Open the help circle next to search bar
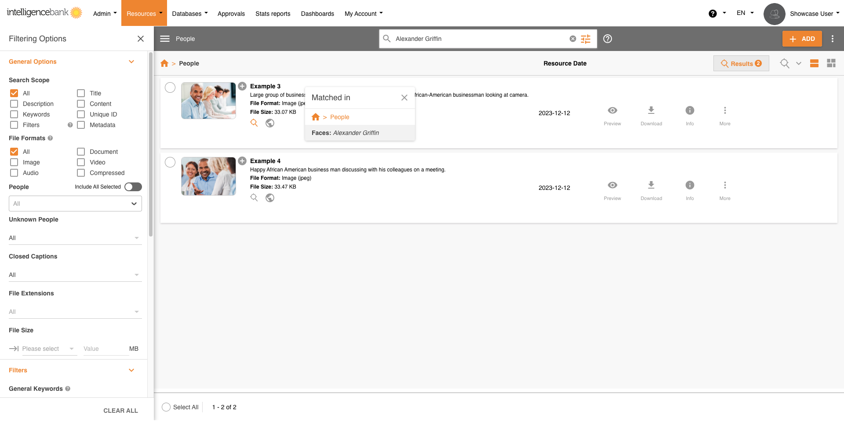 [x=608, y=39]
